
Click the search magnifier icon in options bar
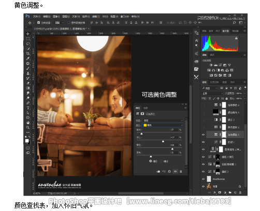coord(234,23)
